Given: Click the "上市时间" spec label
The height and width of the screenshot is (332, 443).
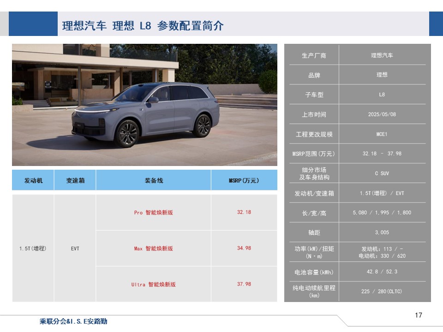Looking at the screenshot, I should point(314,115).
